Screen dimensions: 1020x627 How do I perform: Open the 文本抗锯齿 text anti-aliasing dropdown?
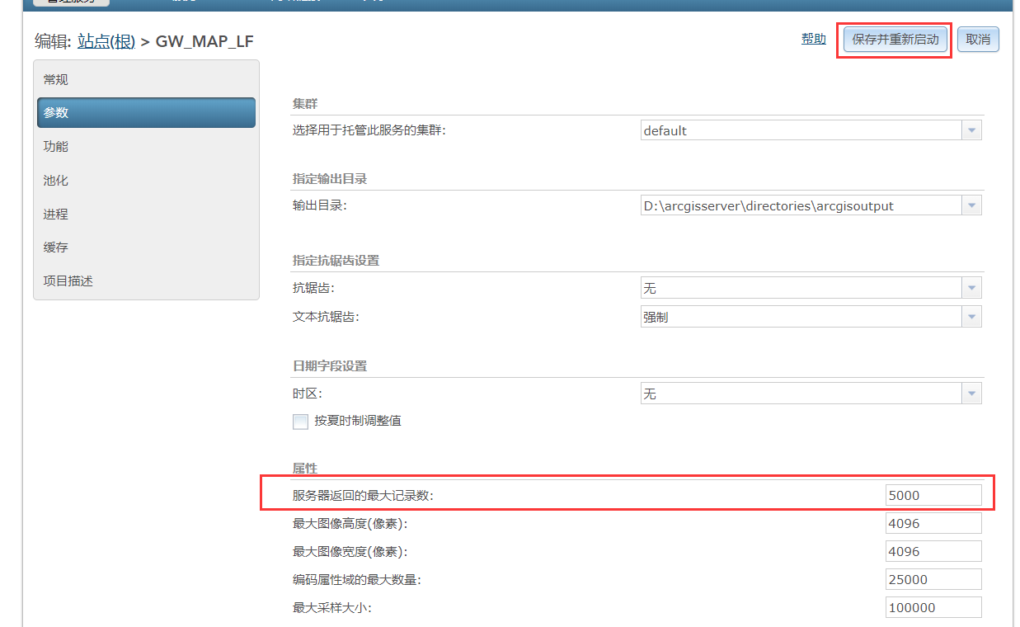click(x=971, y=316)
